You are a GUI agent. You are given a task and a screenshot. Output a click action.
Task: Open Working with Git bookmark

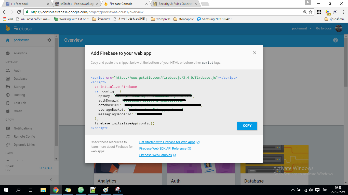pos(72,19)
